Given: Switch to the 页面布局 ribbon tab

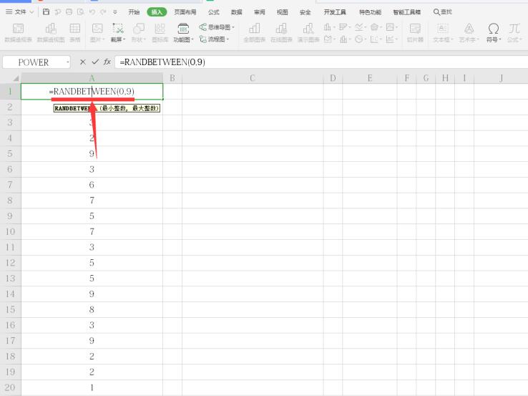Looking at the screenshot, I should tap(185, 12).
